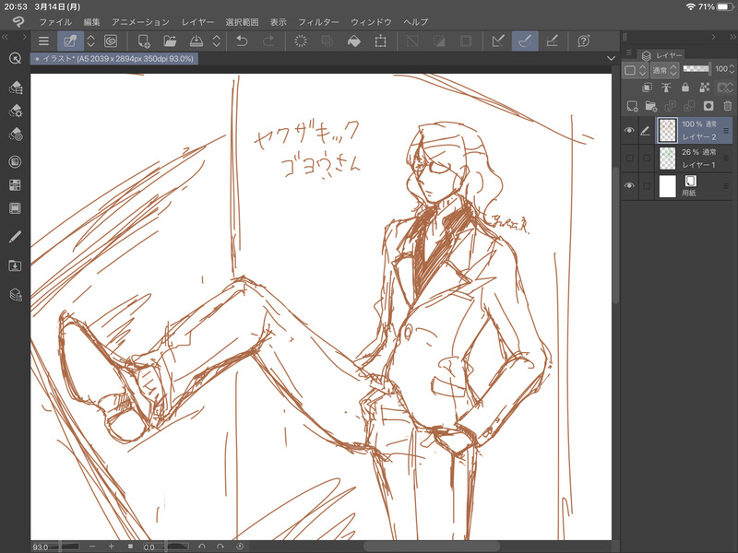Expand the stepper arrows beside the edit-mode icon
738x553 pixels.
click(x=90, y=41)
